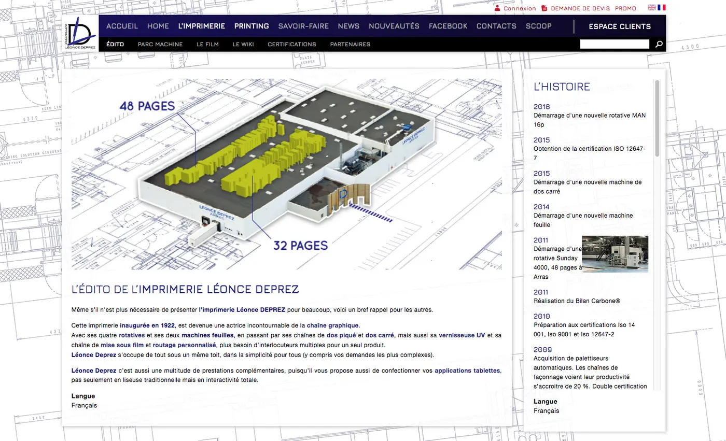
Task: Click the factory 3D illustration image
Action: coord(287,174)
